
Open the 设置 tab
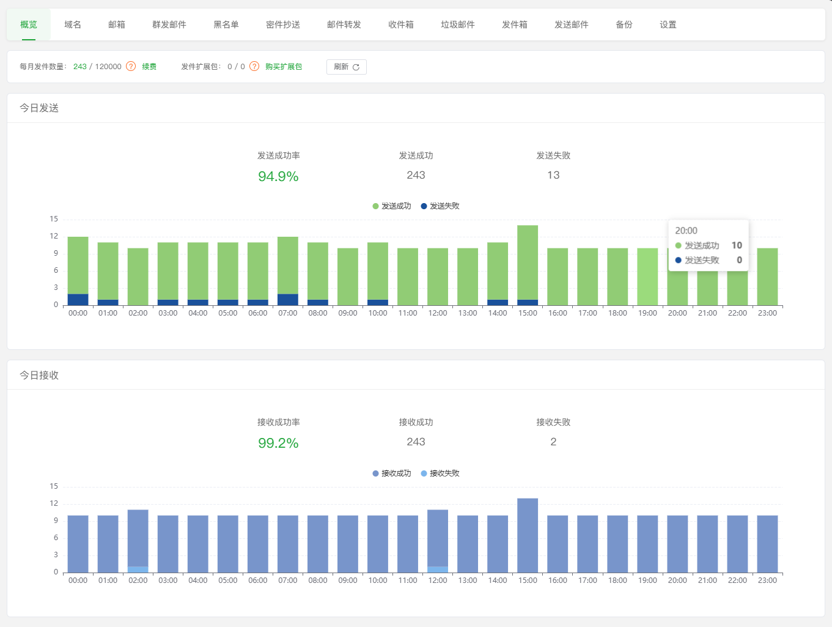click(x=668, y=24)
